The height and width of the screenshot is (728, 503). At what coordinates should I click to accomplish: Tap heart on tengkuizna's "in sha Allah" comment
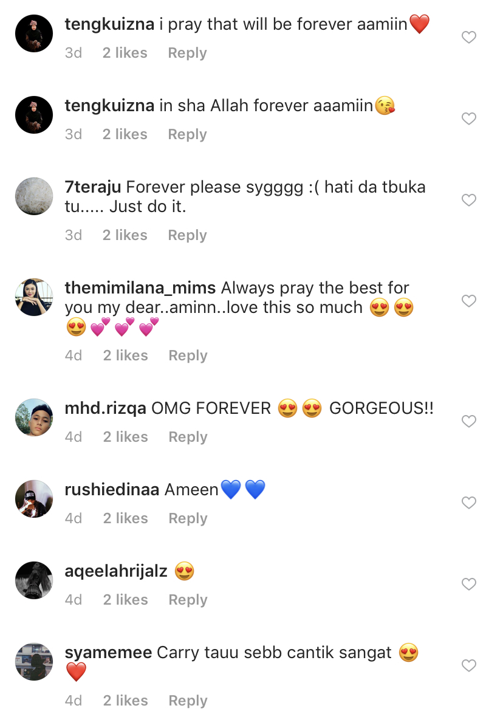point(468,119)
